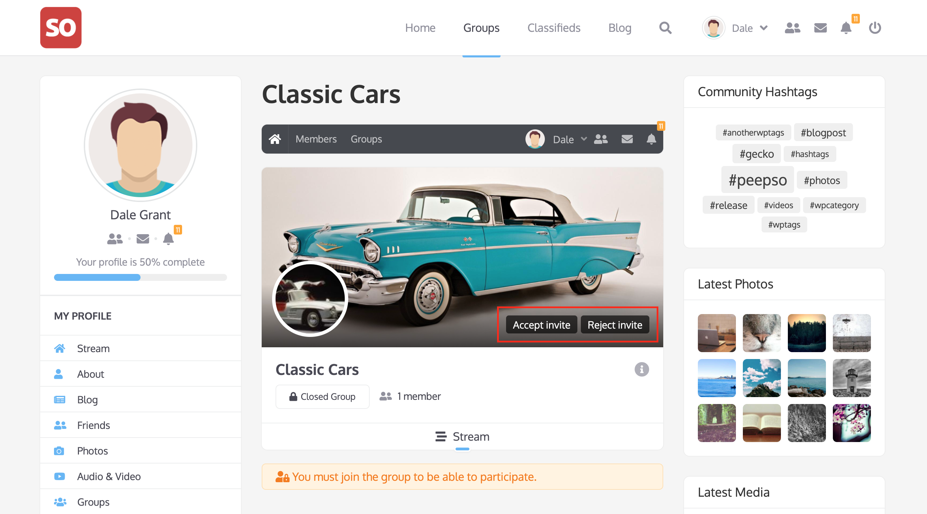Click the house icon beside sidebar Stream

(x=60, y=348)
